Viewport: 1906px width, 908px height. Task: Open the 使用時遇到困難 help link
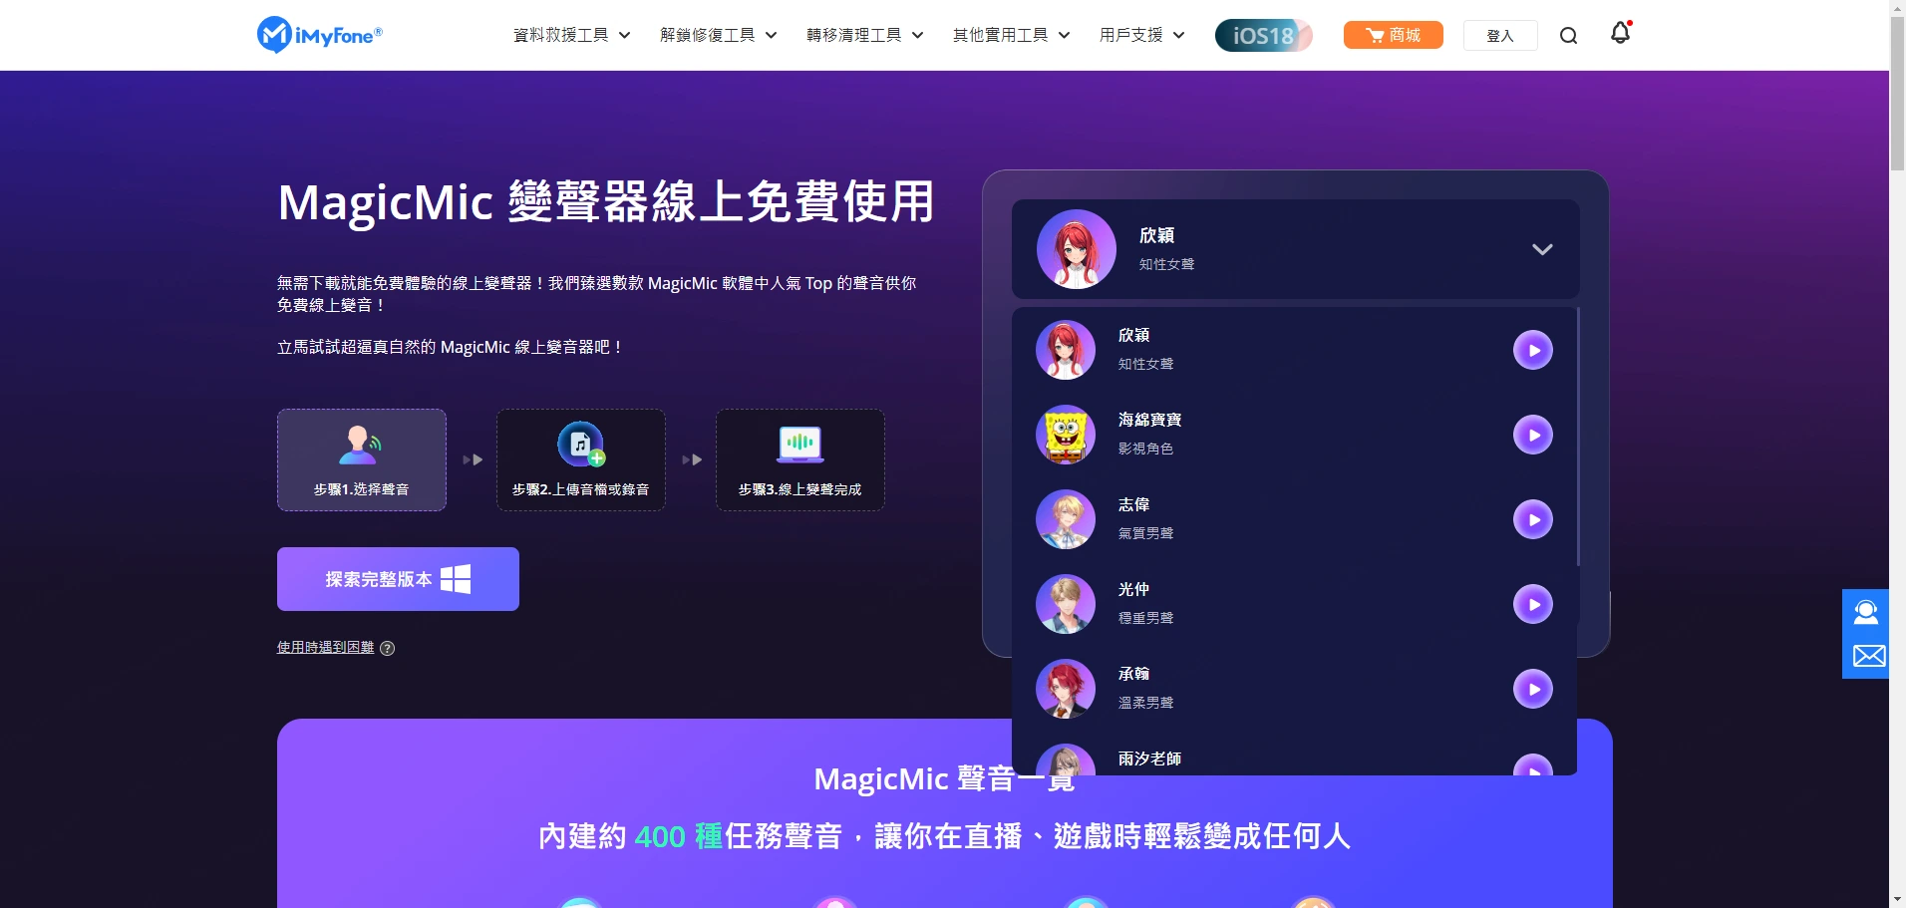pos(325,647)
